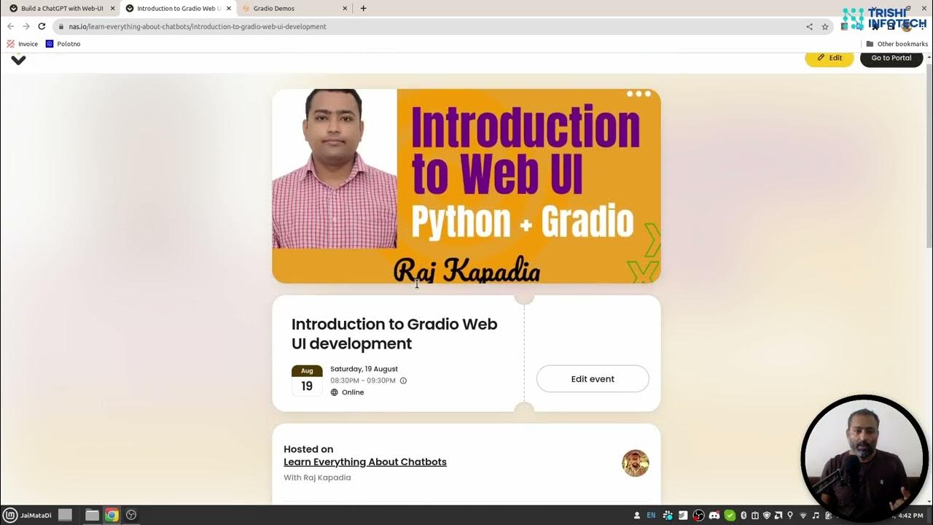Click 'With Raj Kapadia' text
Screen dimensions: 933x525
317,478
